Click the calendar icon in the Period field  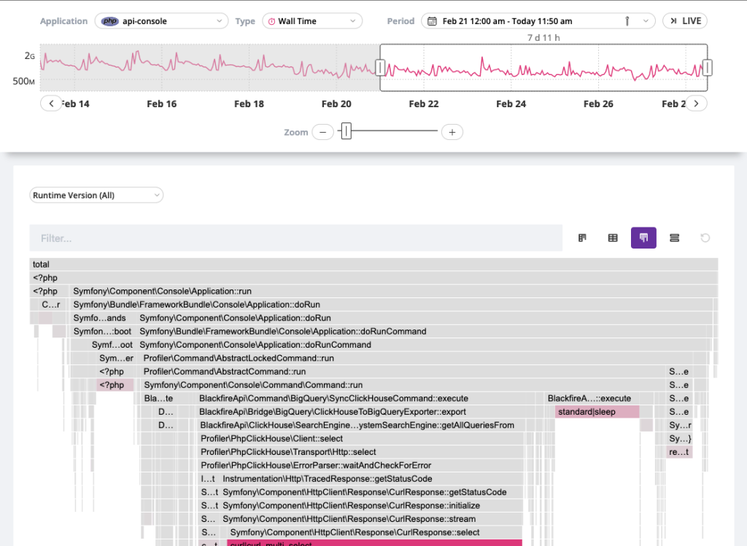click(431, 20)
